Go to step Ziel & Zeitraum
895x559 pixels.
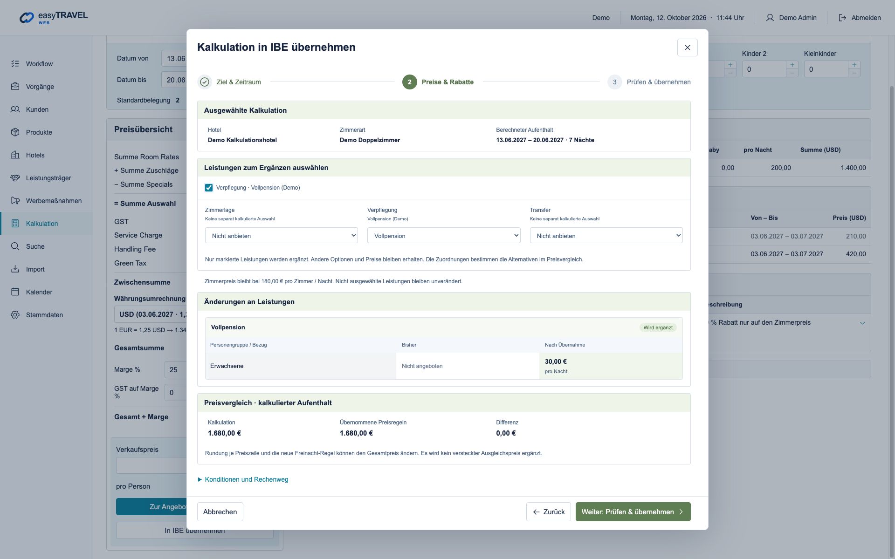(229, 82)
